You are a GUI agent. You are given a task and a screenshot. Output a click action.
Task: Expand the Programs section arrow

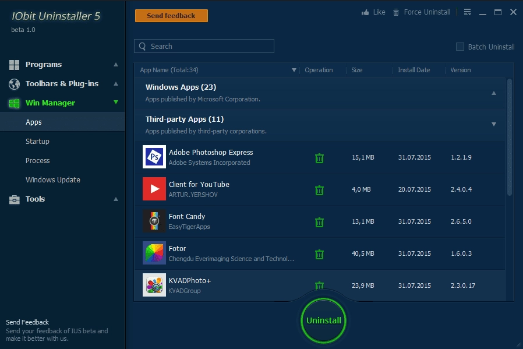tap(116, 65)
